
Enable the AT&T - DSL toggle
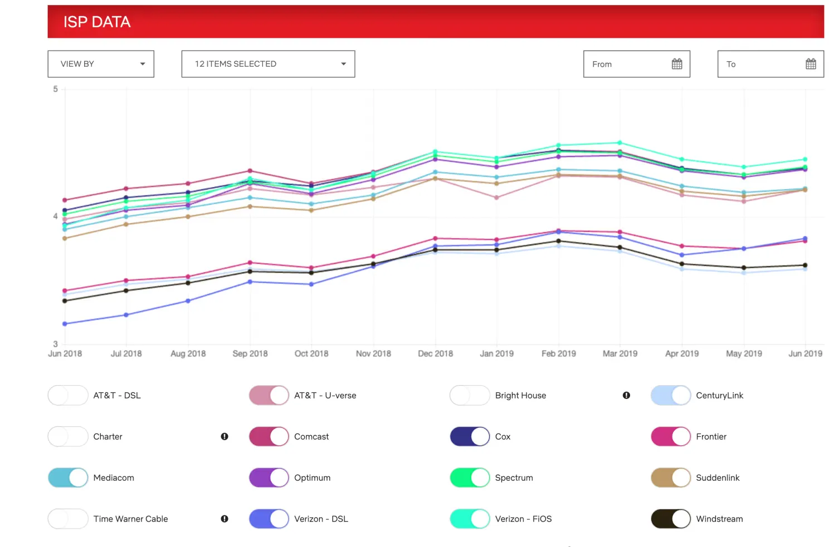[68, 396]
